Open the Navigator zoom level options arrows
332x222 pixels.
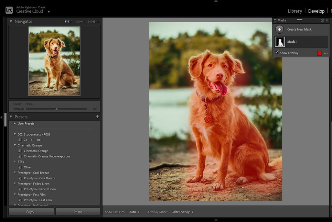[x=99, y=22]
